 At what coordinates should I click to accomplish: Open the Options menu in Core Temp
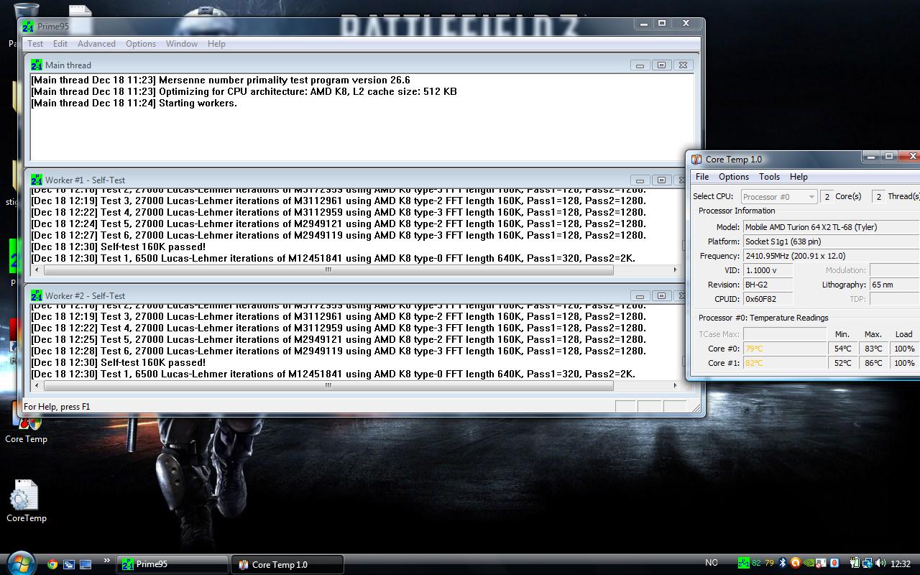(x=734, y=177)
